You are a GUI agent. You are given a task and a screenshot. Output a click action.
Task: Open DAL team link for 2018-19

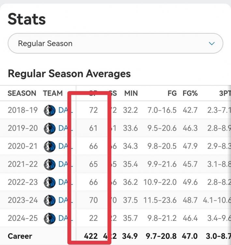tap(63, 110)
